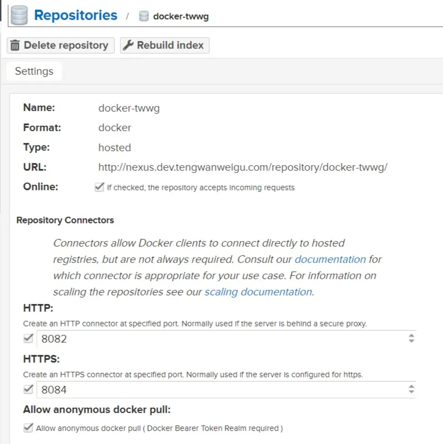Click the small database icon beside docker-twwg
The height and width of the screenshot is (444, 443).
pyautogui.click(x=144, y=16)
